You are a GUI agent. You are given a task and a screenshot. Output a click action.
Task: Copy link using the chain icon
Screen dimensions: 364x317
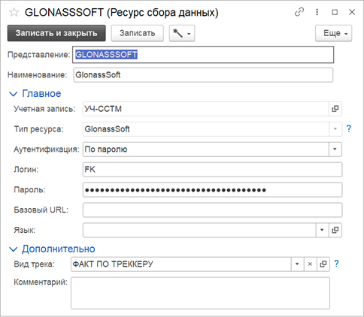click(x=299, y=12)
